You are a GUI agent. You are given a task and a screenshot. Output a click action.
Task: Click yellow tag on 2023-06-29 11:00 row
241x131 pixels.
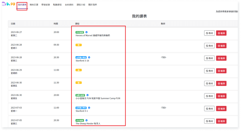[x=79, y=70]
